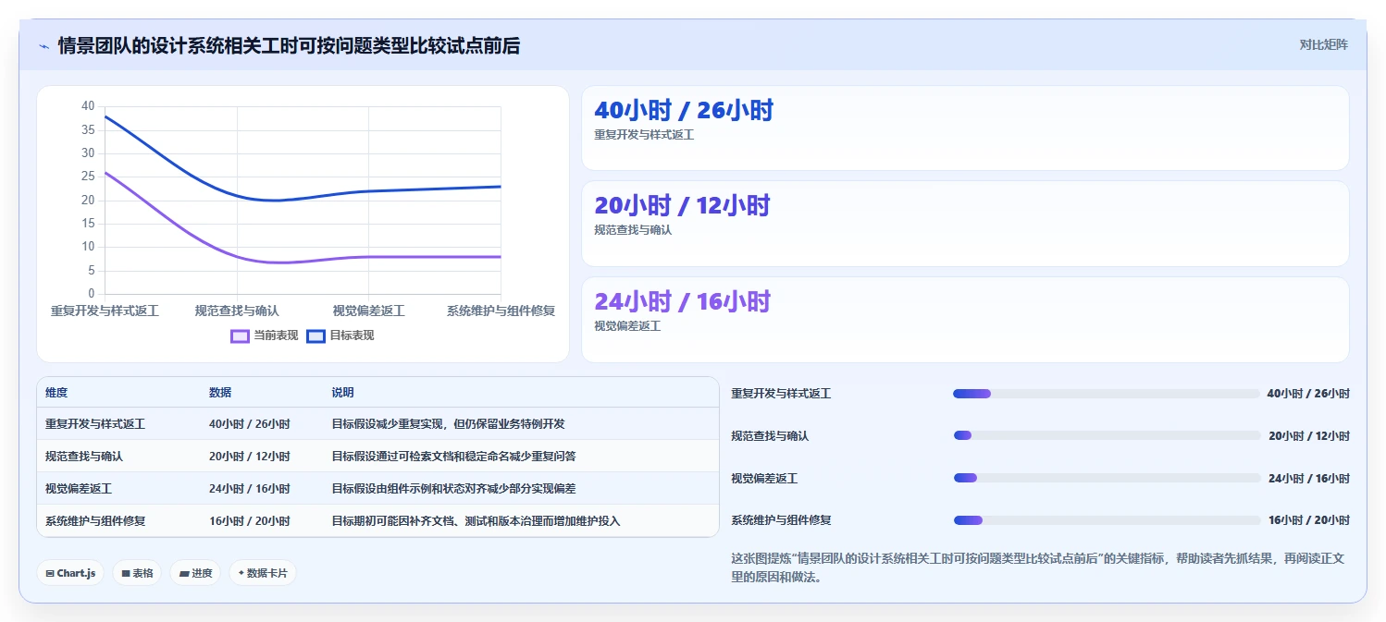Viewport: 1386px width, 622px height.
Task: Click the 说明 table column header
Action: [342, 393]
